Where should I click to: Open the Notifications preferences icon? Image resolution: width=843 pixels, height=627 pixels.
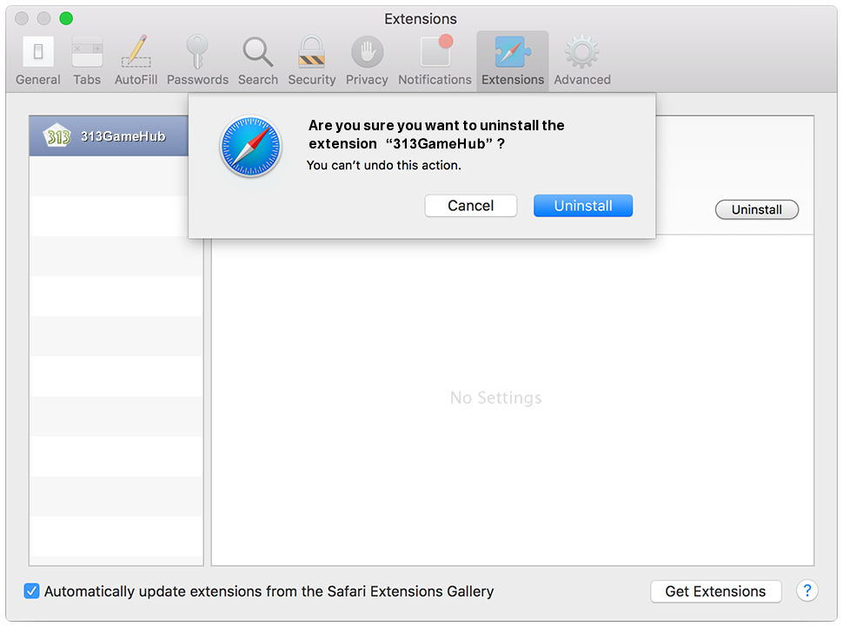point(435,52)
